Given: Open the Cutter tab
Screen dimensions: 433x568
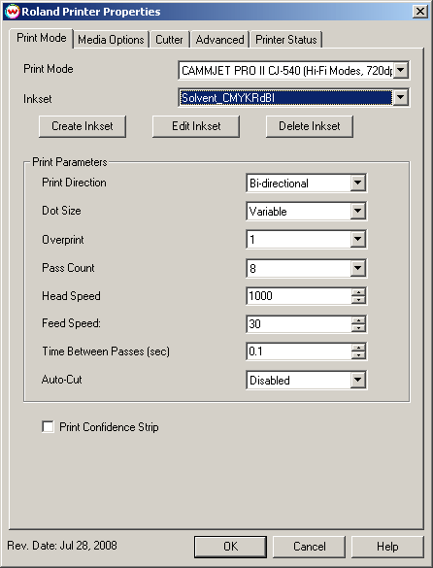Looking at the screenshot, I should tap(169, 40).
